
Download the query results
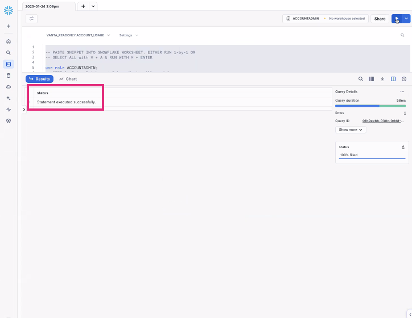382,79
